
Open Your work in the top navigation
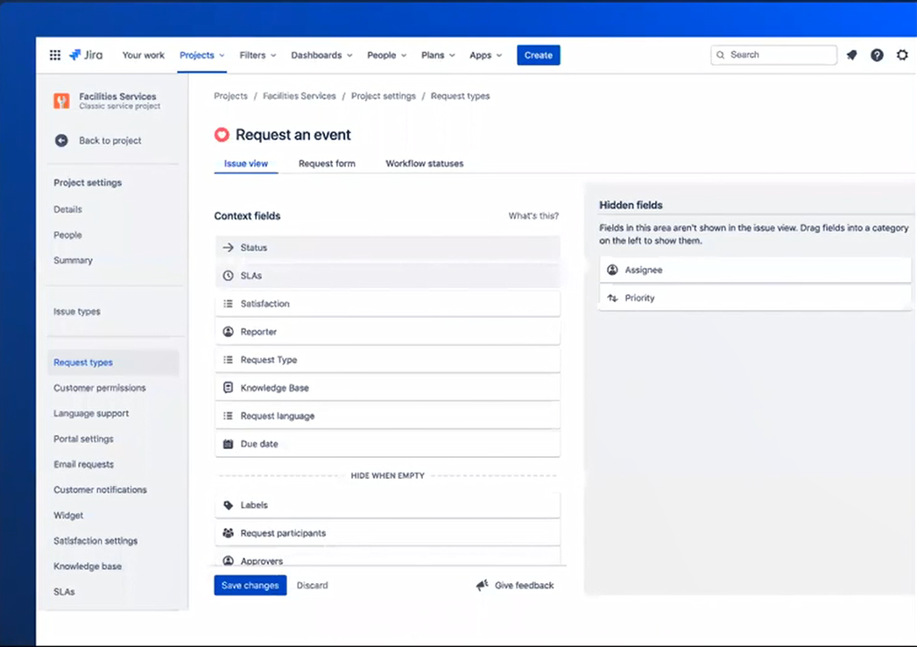[x=144, y=55]
